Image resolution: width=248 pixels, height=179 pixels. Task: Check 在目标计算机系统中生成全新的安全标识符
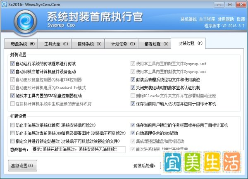12,104
